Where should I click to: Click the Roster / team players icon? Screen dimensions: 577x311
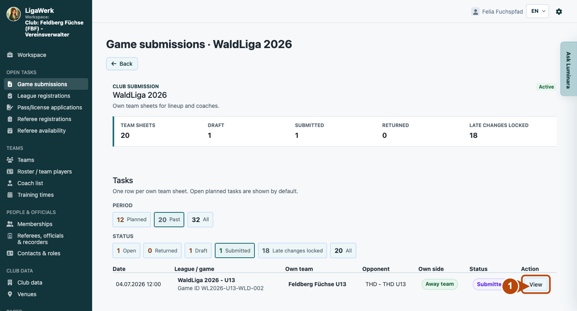click(x=10, y=172)
